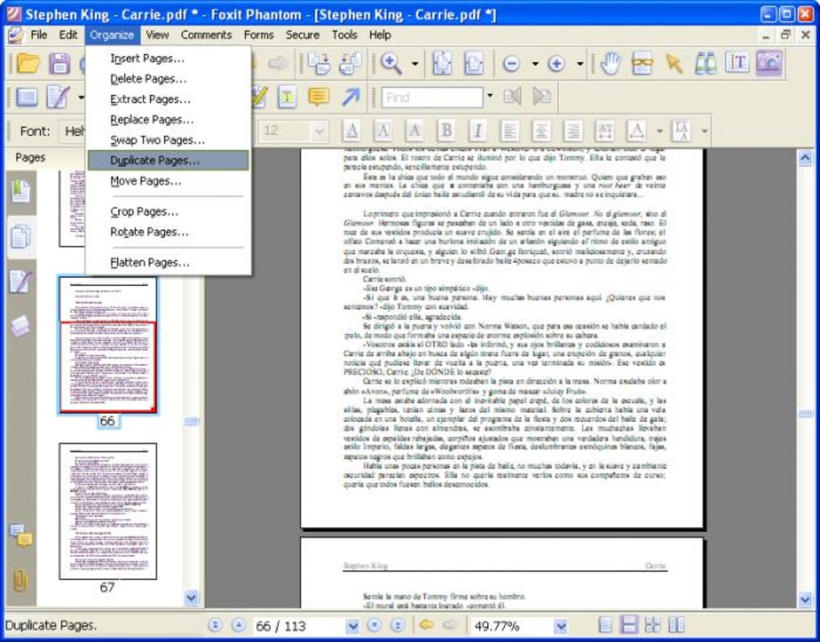Open the Attachments paperclip panel icon

20,580
